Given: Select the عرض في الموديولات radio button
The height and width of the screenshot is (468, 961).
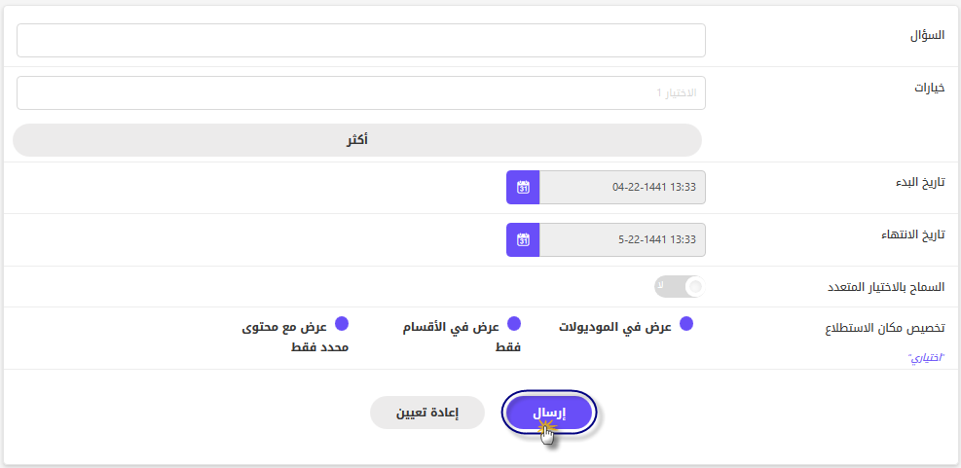Looking at the screenshot, I should pos(686,323).
